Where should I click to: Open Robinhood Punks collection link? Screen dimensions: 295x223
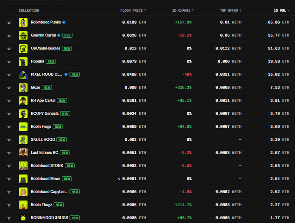pos(46,22)
